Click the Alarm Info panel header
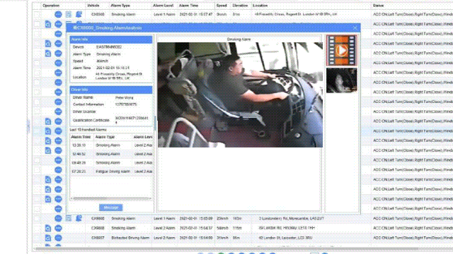 tap(111, 40)
